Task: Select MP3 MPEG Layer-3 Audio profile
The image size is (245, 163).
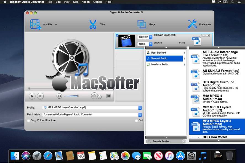Action: pos(217,126)
